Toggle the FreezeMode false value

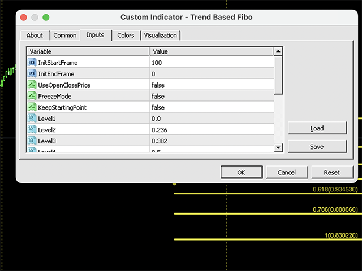158,97
